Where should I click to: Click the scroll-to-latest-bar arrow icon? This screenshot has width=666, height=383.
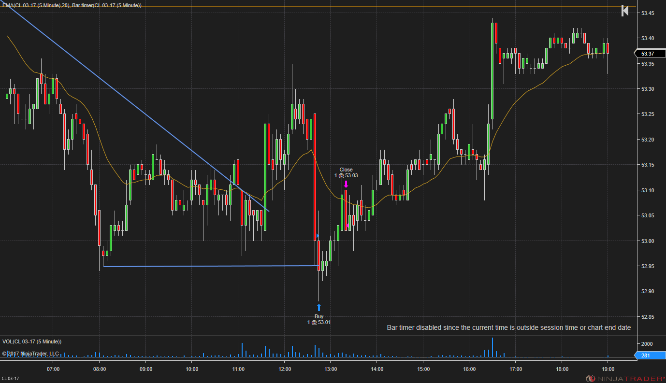click(x=625, y=11)
